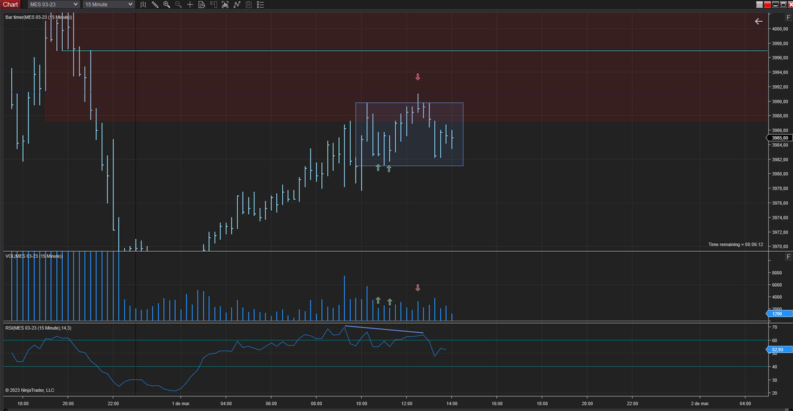Click the return-to-latest-bar left arrow
Image resolution: width=793 pixels, height=411 pixels.
pos(759,22)
